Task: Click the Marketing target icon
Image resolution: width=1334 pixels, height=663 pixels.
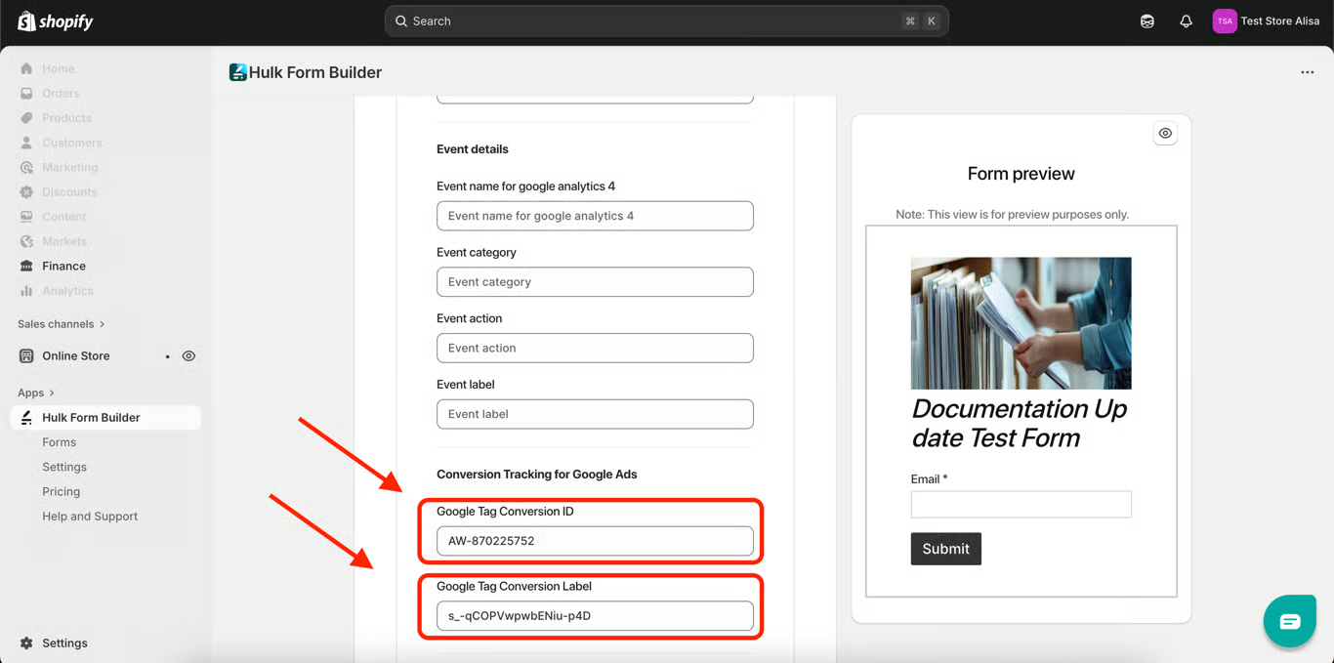Action: coord(26,167)
